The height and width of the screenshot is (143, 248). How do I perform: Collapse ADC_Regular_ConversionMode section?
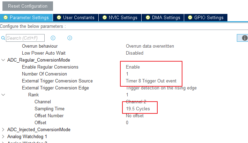click(3, 60)
